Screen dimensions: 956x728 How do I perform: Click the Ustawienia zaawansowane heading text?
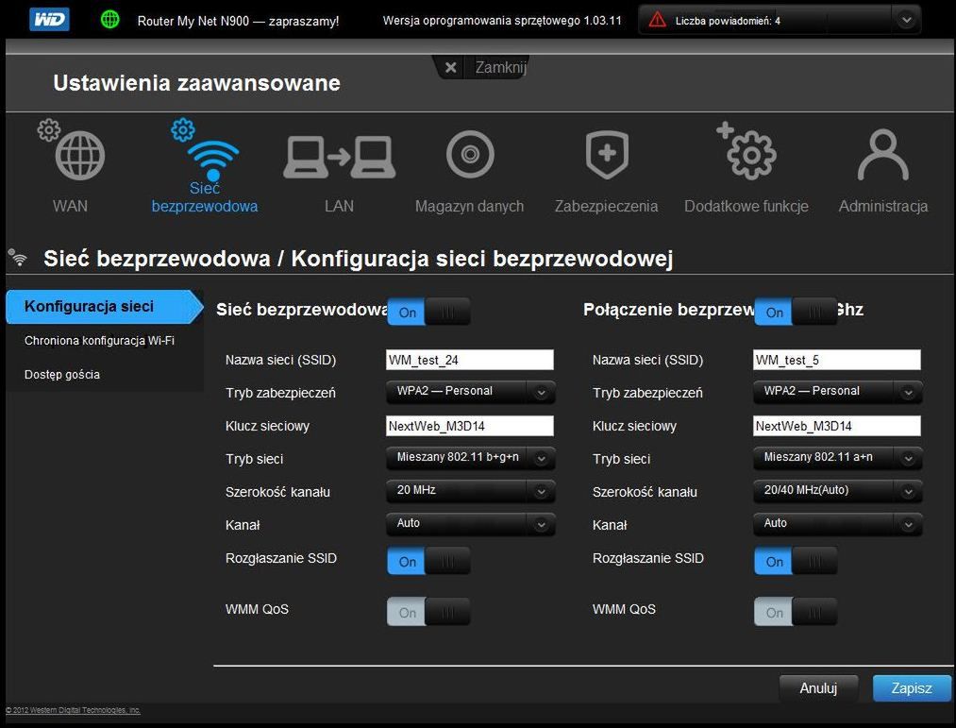pyautogui.click(x=196, y=83)
